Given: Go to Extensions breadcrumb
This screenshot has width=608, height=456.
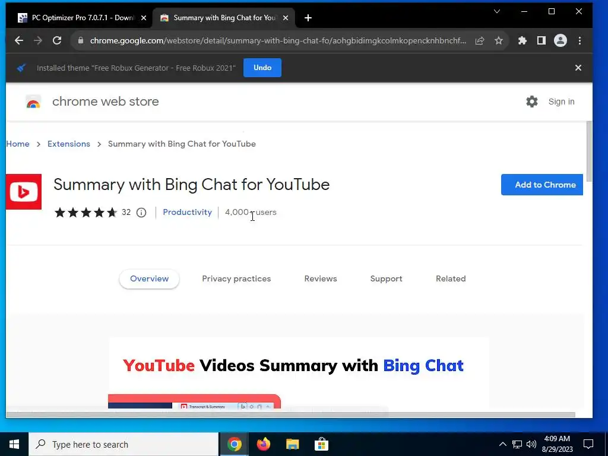Looking at the screenshot, I should click(69, 144).
